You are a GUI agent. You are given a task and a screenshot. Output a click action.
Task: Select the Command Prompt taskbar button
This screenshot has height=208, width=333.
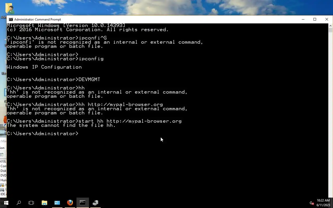(x=82, y=203)
